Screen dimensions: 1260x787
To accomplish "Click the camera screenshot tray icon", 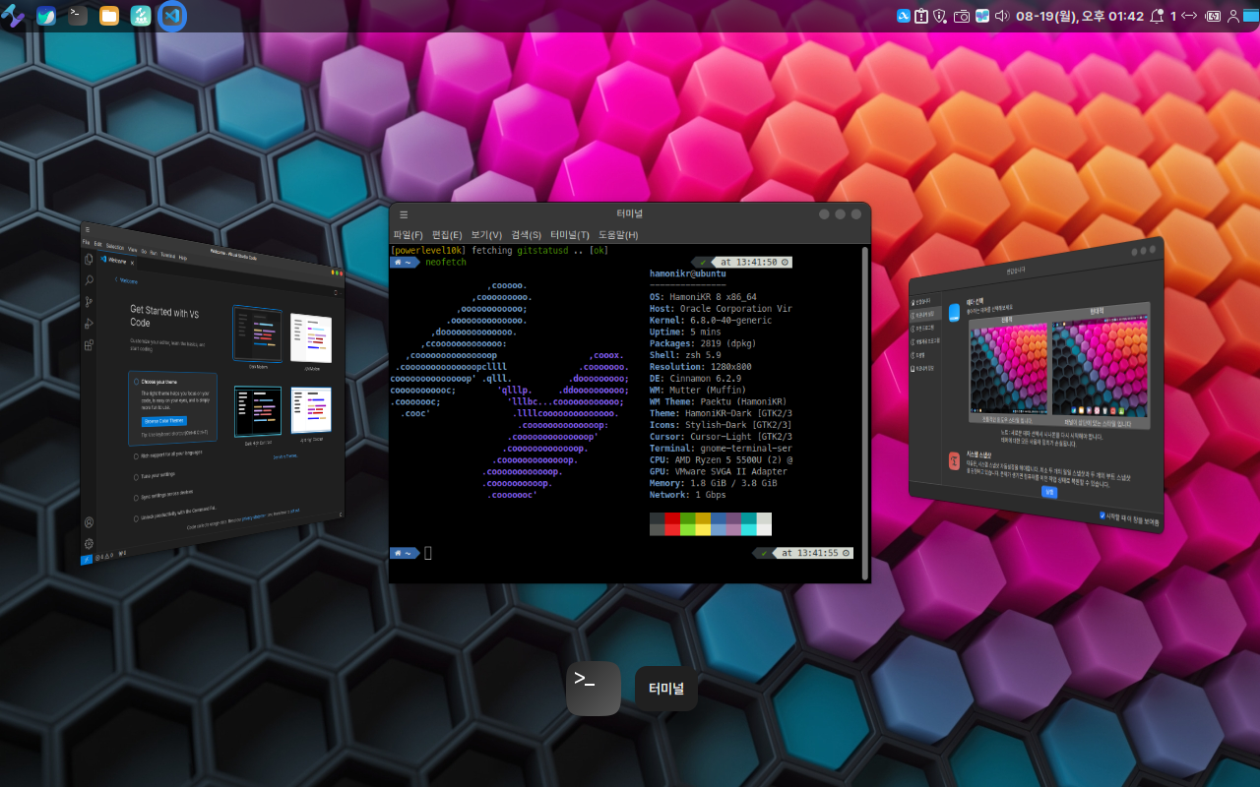I will coord(962,16).
